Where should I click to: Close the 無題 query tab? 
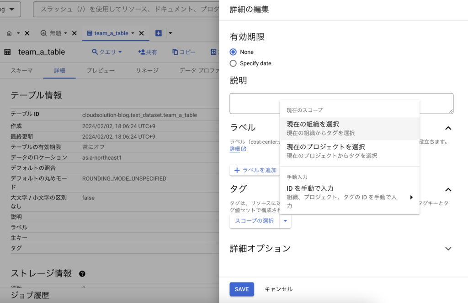[74, 33]
